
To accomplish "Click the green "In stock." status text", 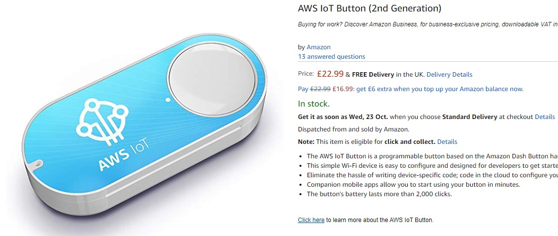I will [x=313, y=104].
